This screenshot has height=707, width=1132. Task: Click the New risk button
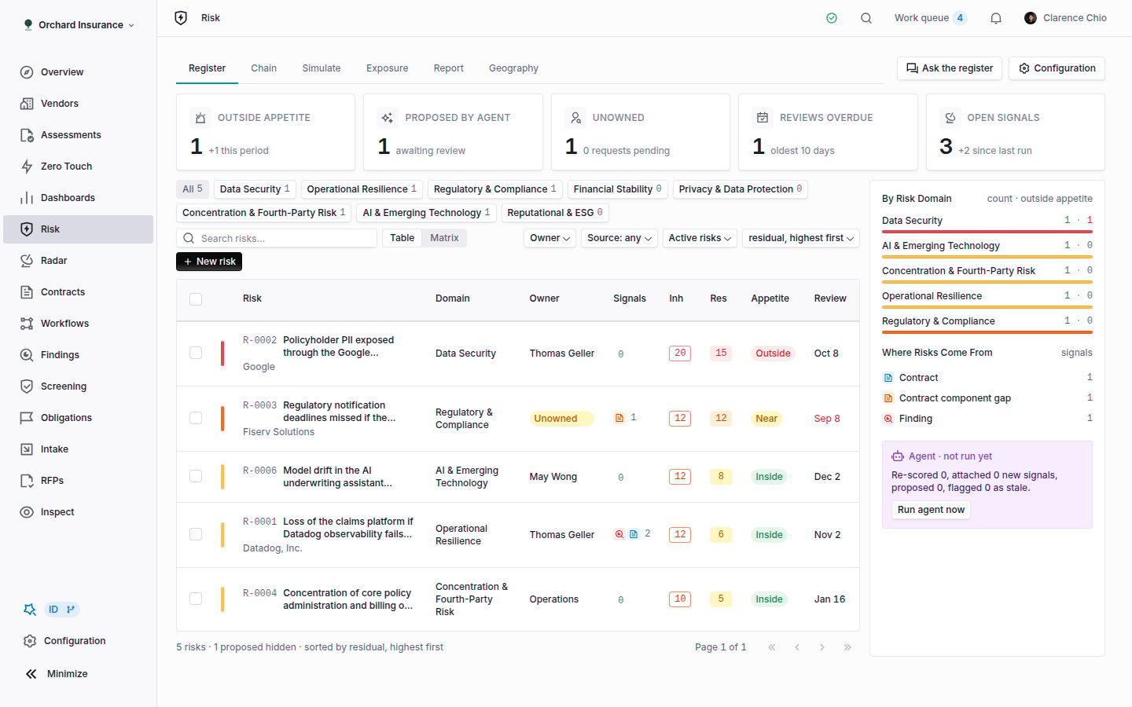[209, 262]
